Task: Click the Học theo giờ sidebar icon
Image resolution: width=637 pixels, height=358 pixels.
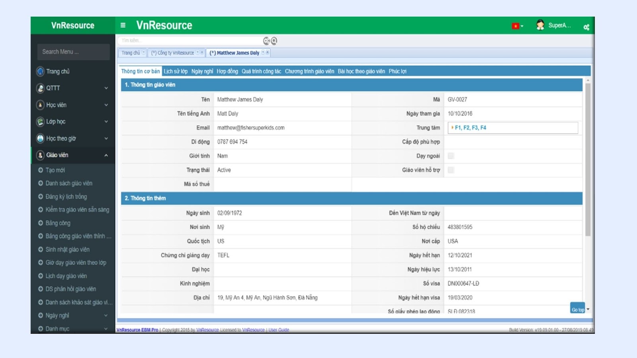Action: 40,138
